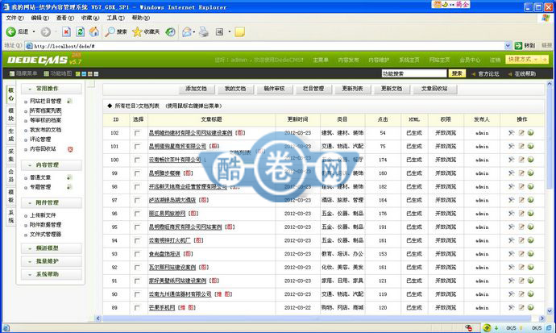556x333 pixels.
Task: Tick the checkbox for article ID 100
Action: tap(137, 160)
